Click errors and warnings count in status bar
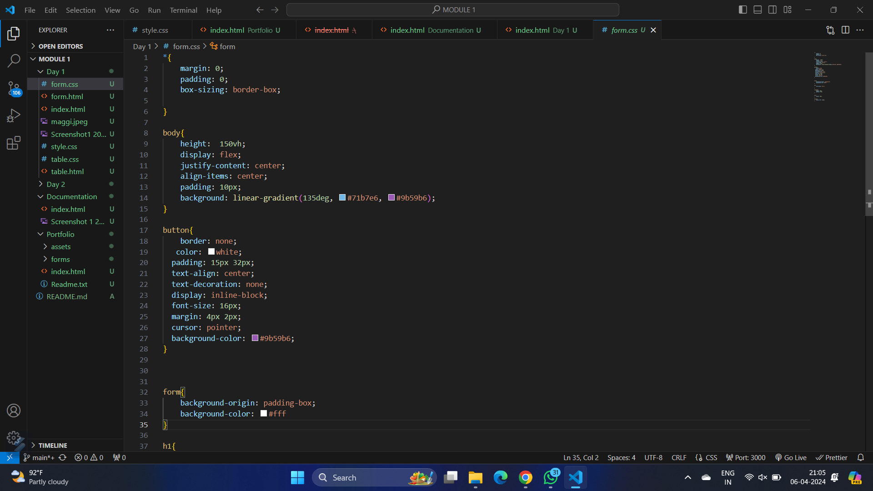Image resolution: width=873 pixels, height=491 pixels. [x=89, y=457]
